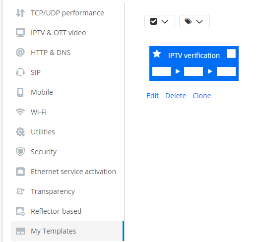Click the select-all checkbox icon in toolbar
The height and width of the screenshot is (242, 258).
[153, 21]
